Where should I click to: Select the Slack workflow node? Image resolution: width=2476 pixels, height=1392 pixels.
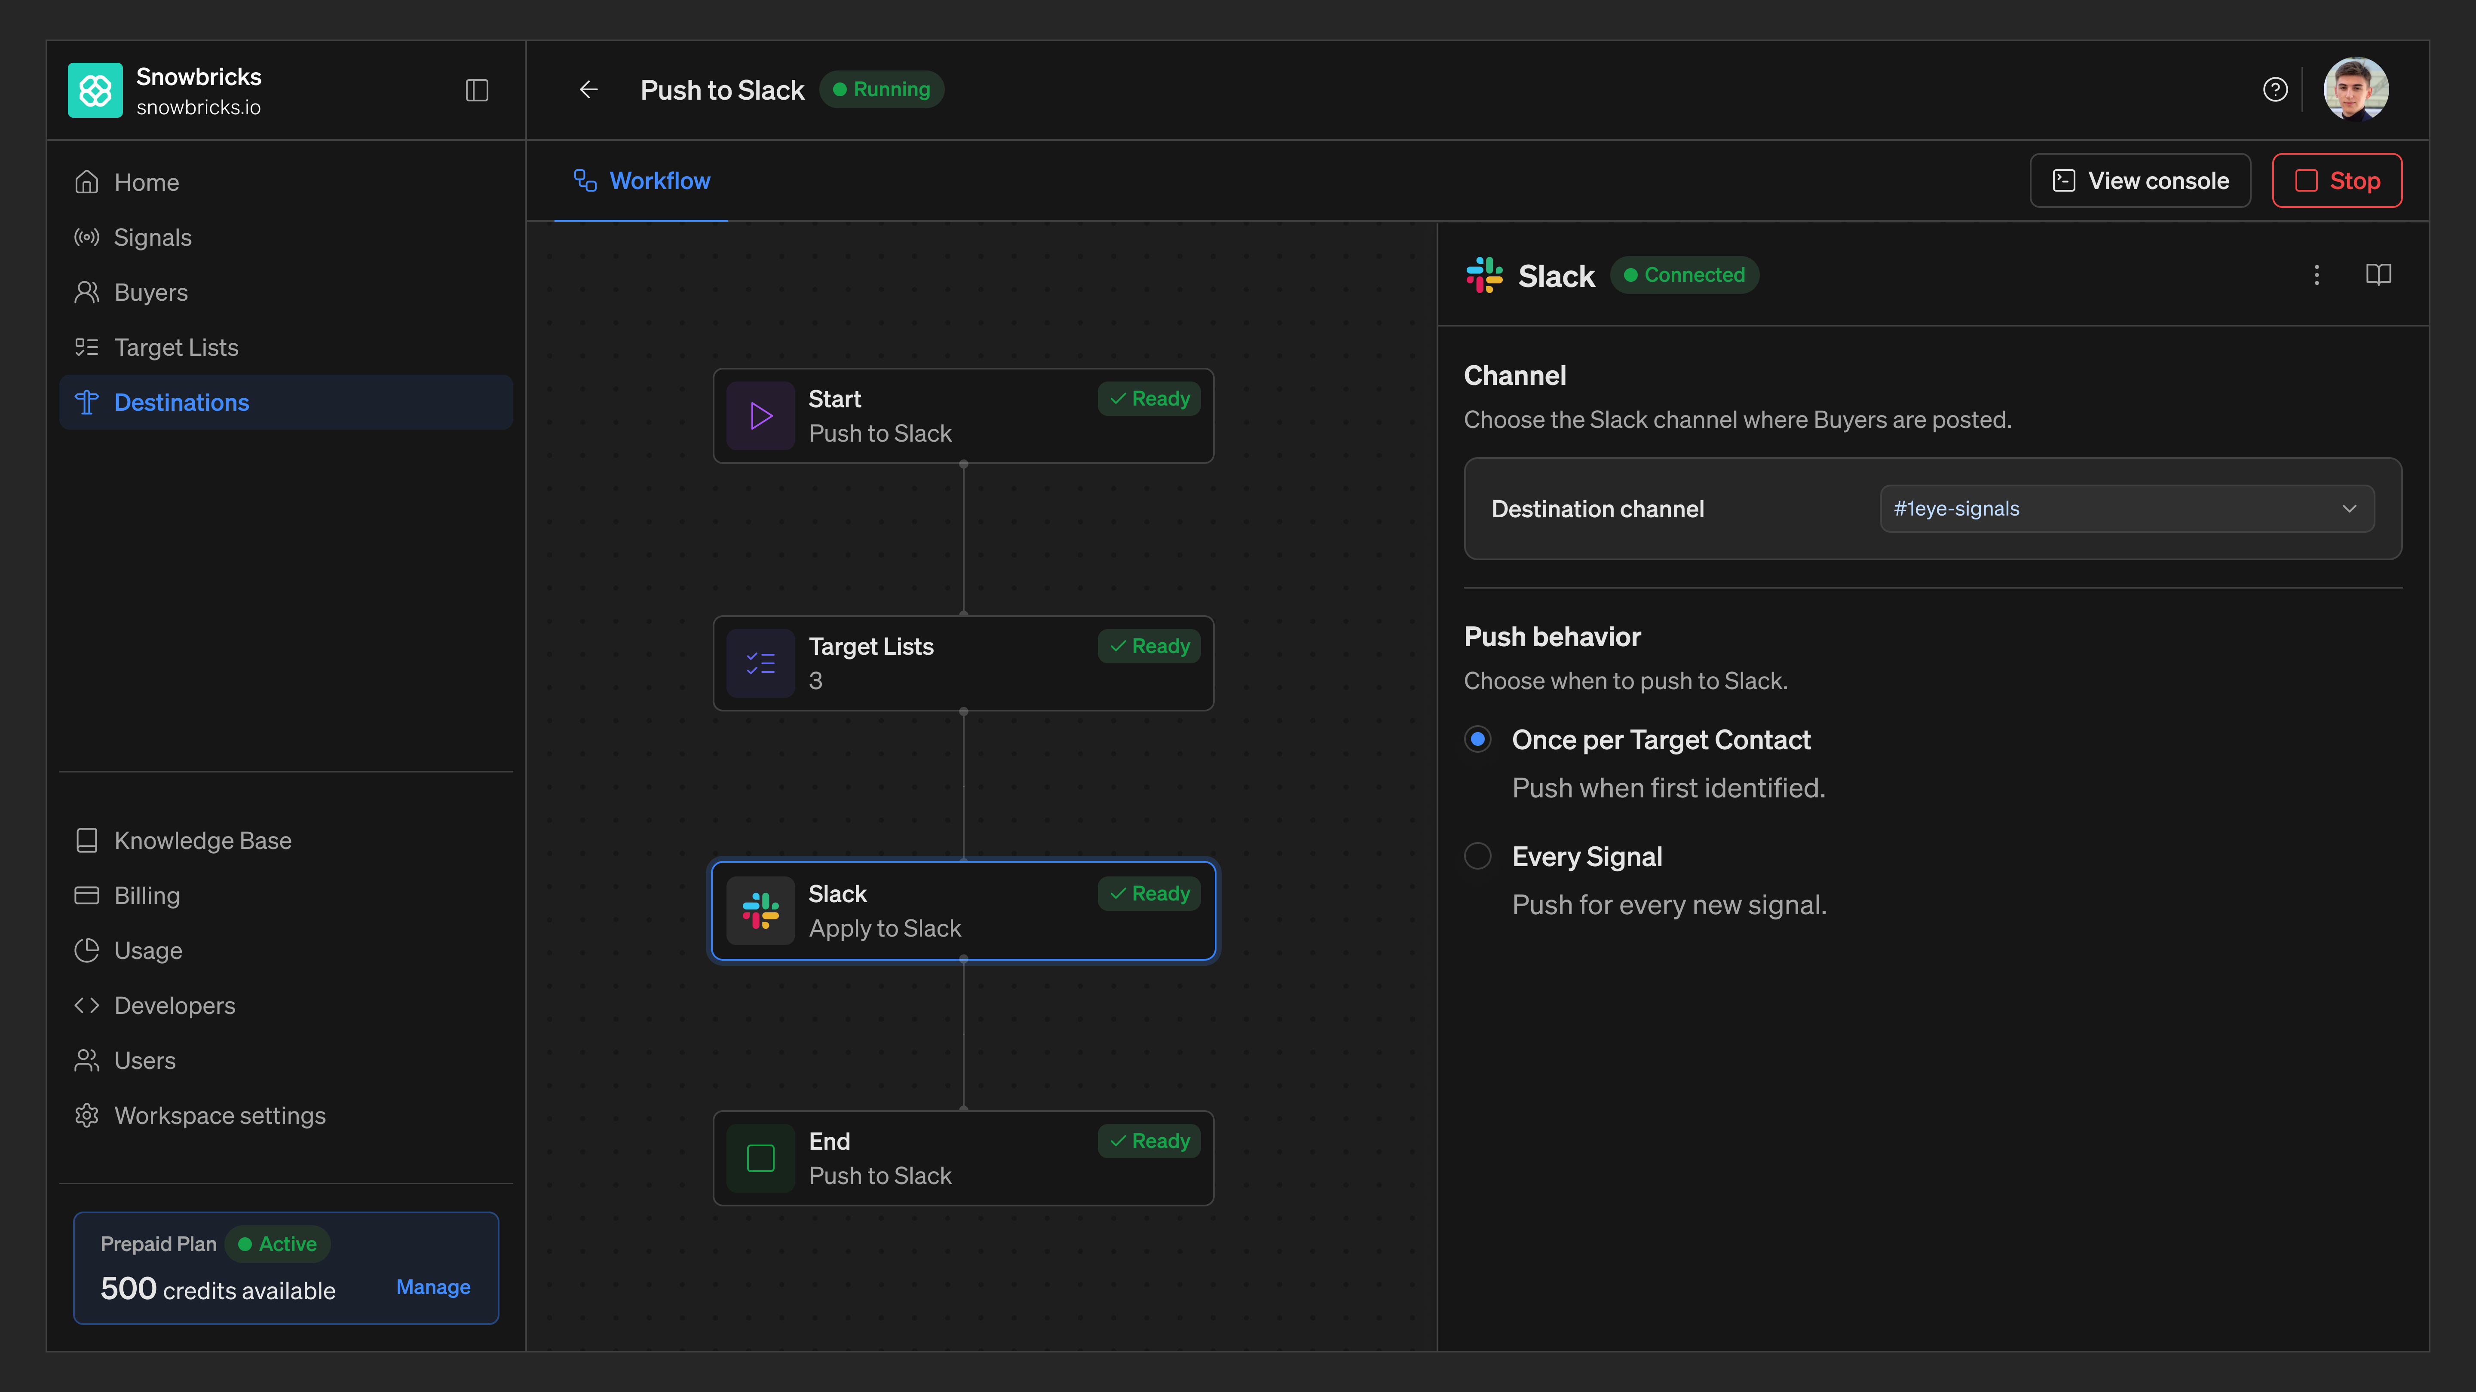[963, 911]
